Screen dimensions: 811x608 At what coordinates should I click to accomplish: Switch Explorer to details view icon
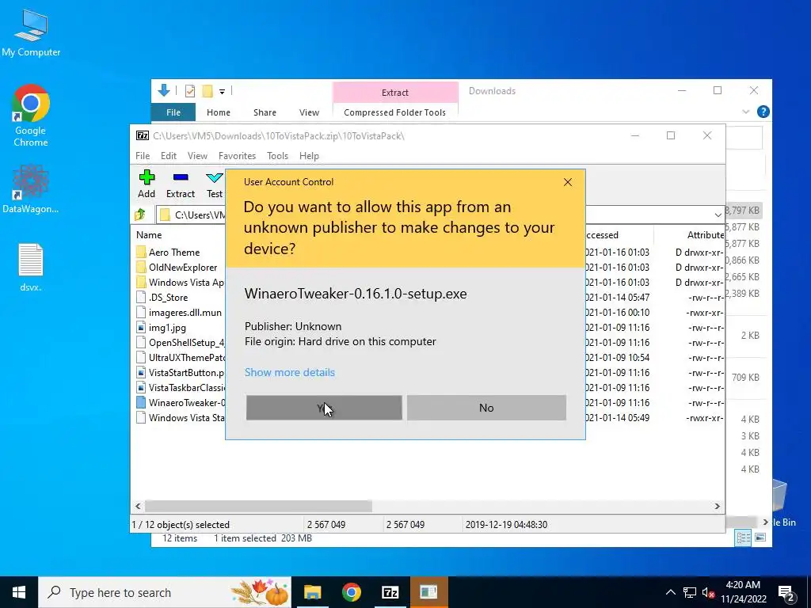point(743,538)
